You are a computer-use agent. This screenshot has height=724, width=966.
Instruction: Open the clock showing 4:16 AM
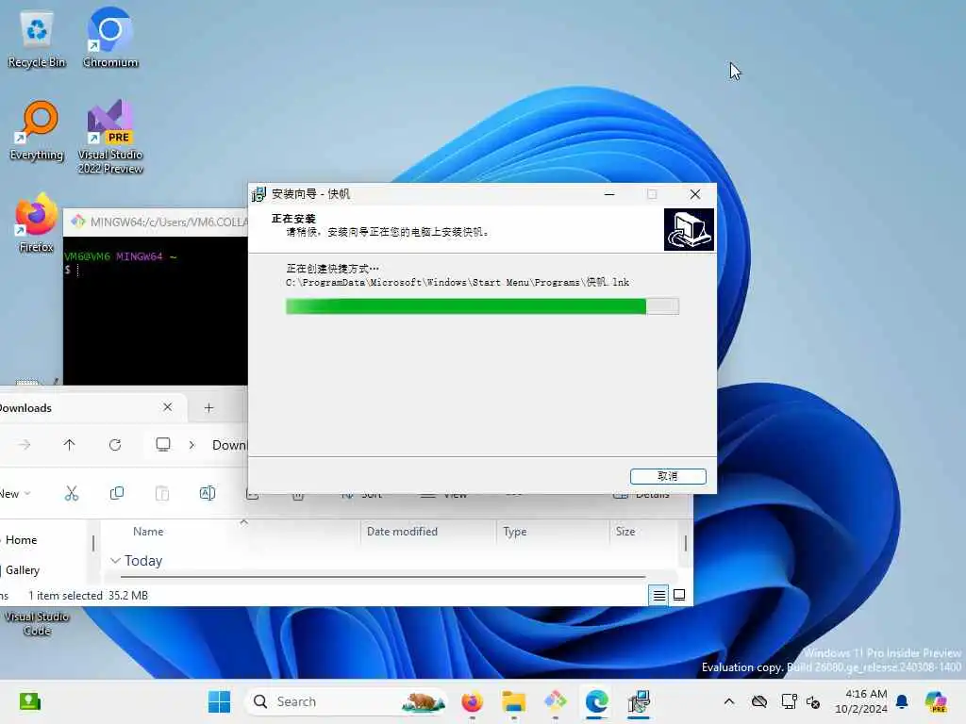click(861, 701)
